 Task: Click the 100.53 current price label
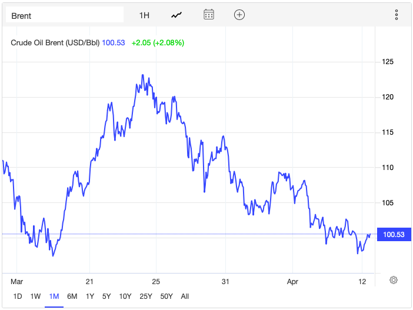392,235
